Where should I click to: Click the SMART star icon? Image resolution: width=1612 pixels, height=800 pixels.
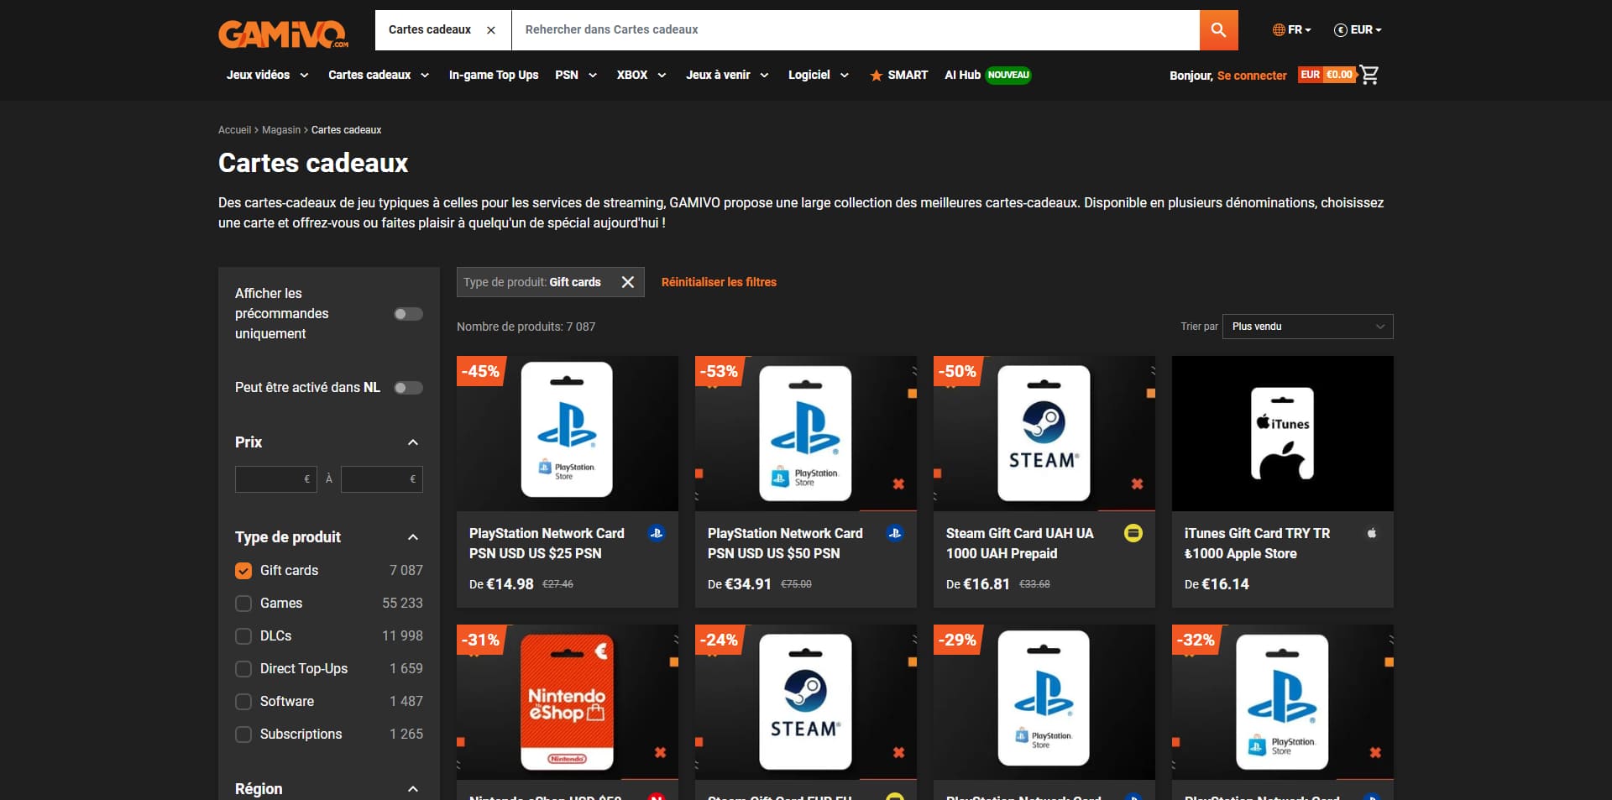pyautogui.click(x=876, y=76)
